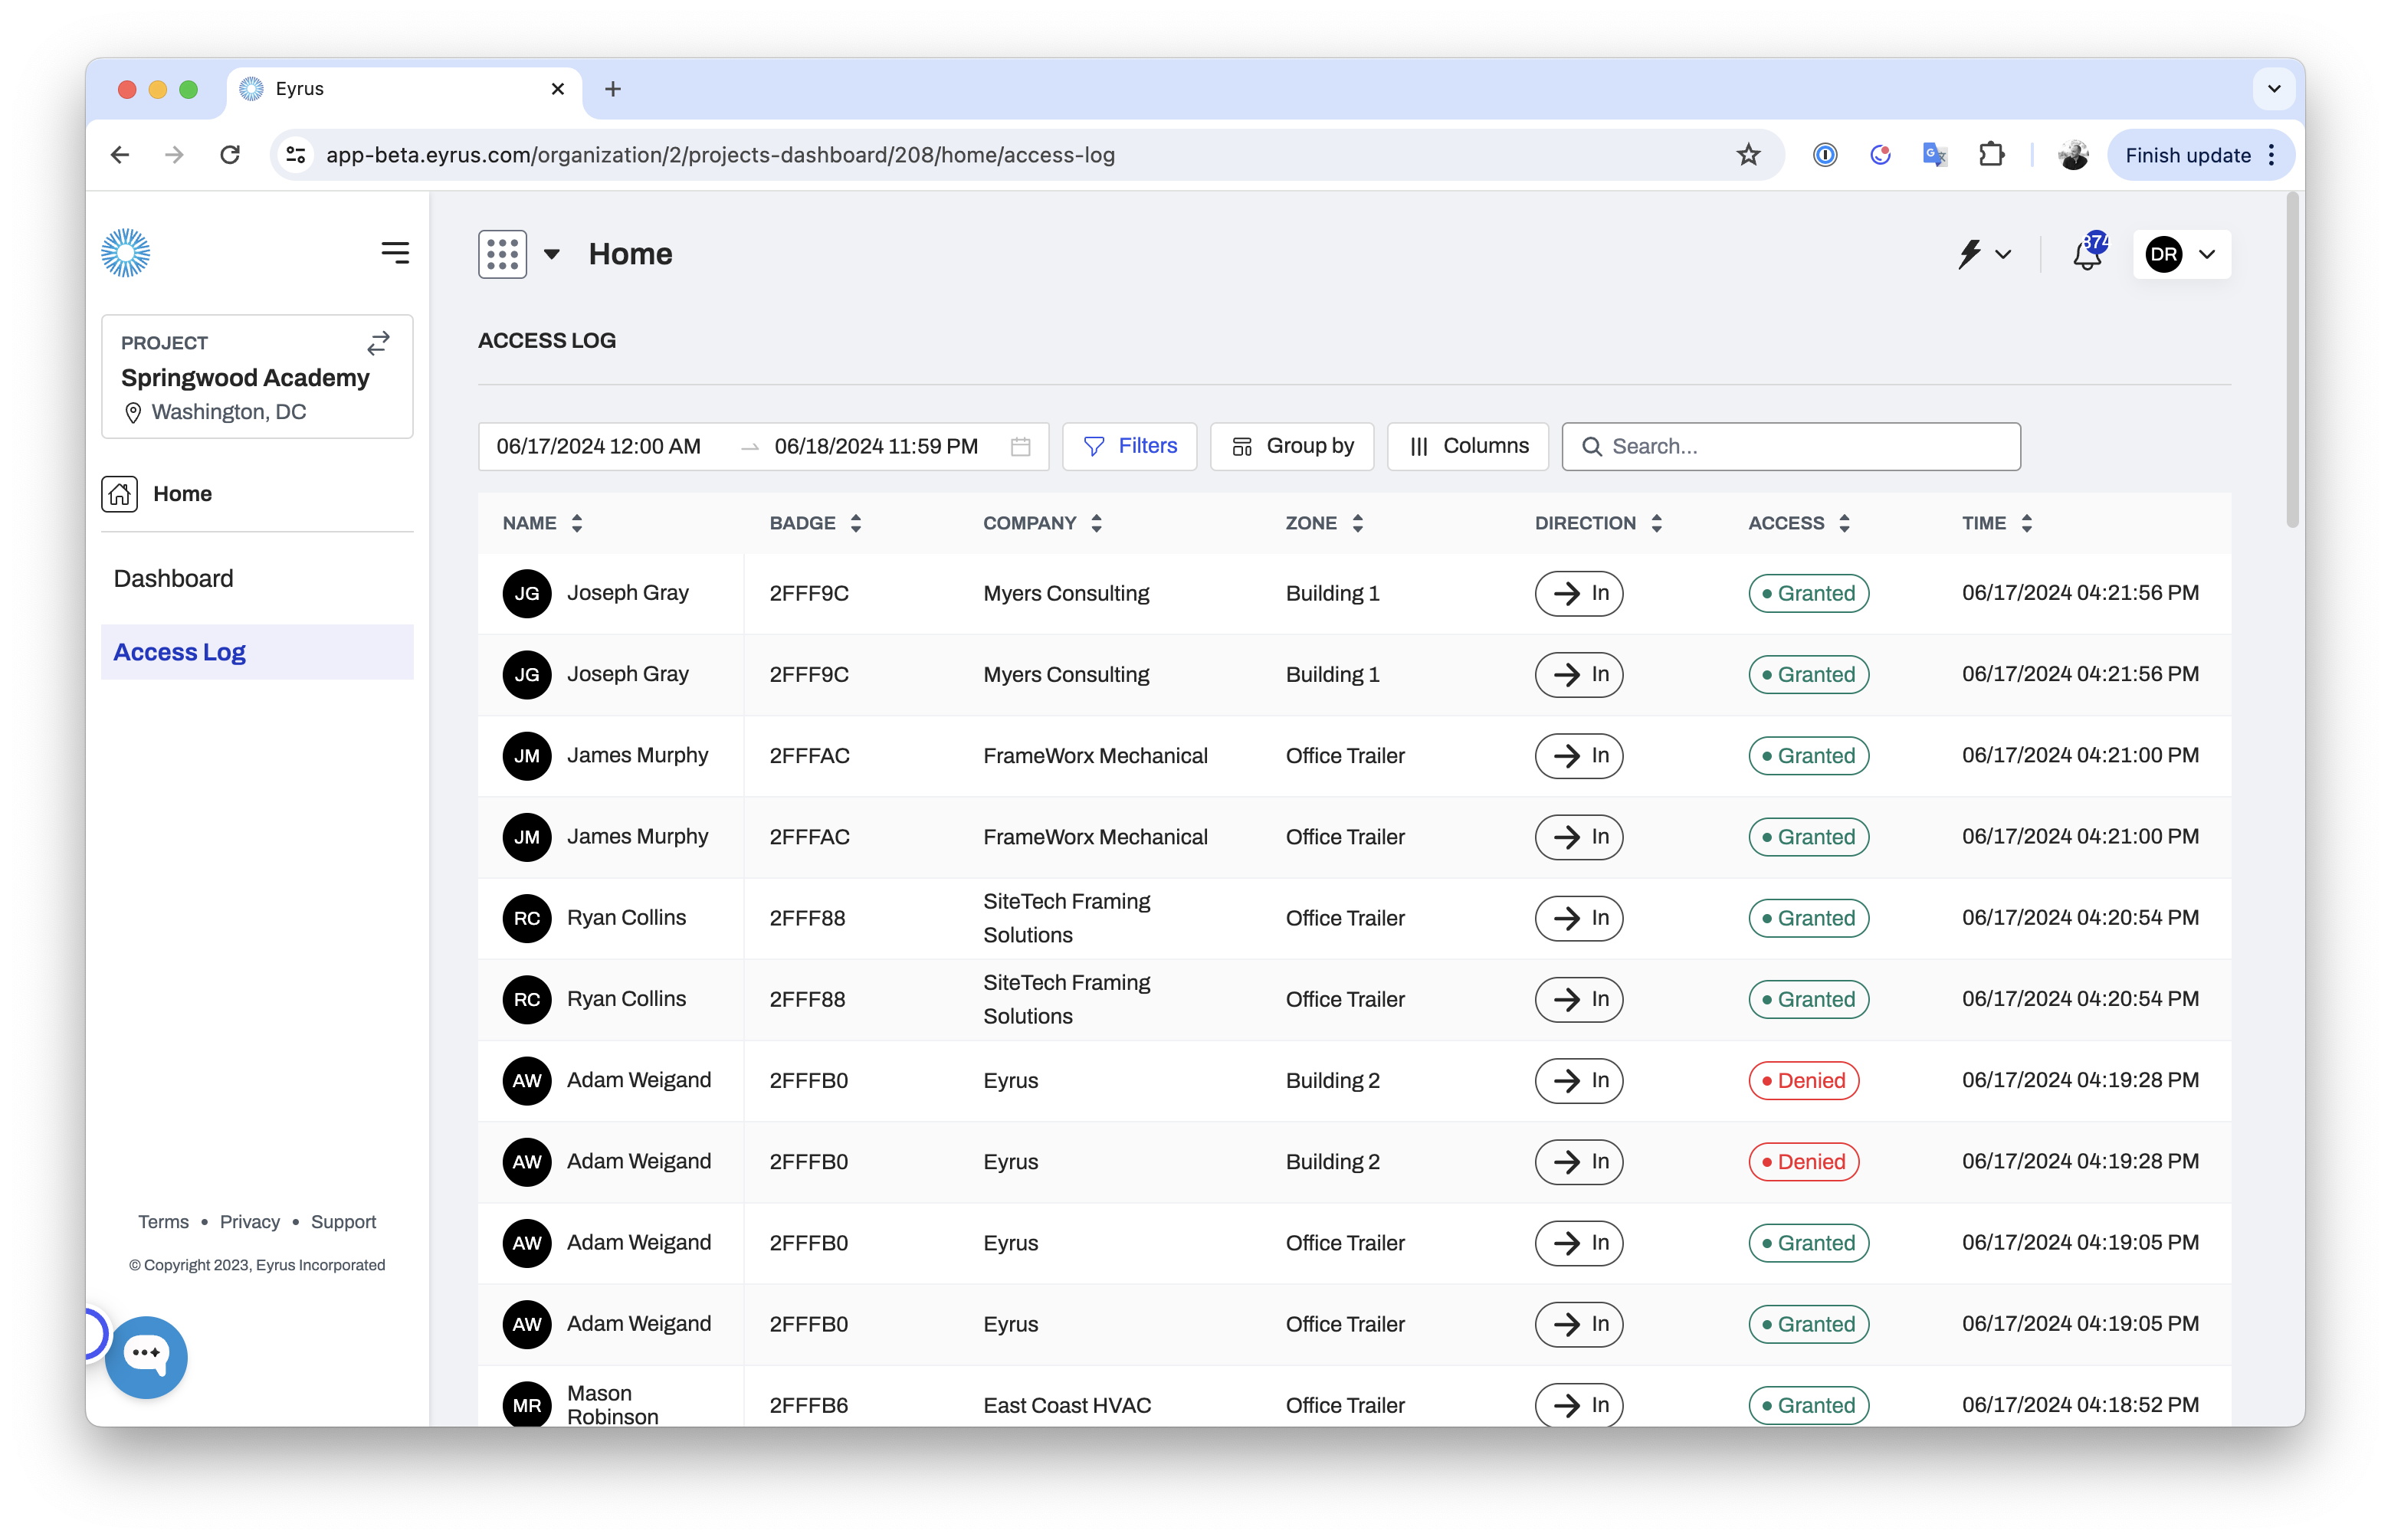The height and width of the screenshot is (1540, 2391).
Task: Open the Google Translate extension icon
Action: [x=1934, y=155]
